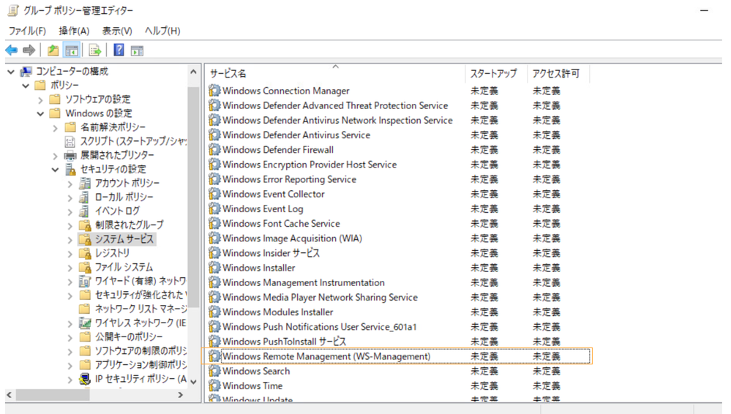Click the Show/Hide Action Pane icon

click(x=137, y=50)
